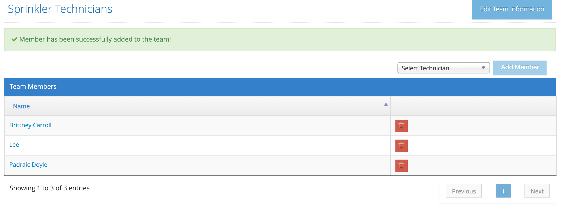Viewport: 562px width, 215px height.
Task: Open the Lee member link
Action: [14, 145]
